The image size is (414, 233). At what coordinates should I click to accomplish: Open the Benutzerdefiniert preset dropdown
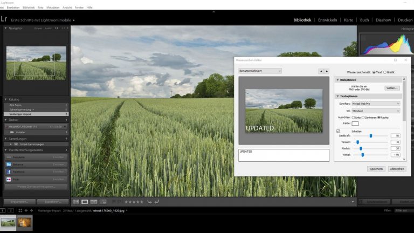(x=260, y=71)
